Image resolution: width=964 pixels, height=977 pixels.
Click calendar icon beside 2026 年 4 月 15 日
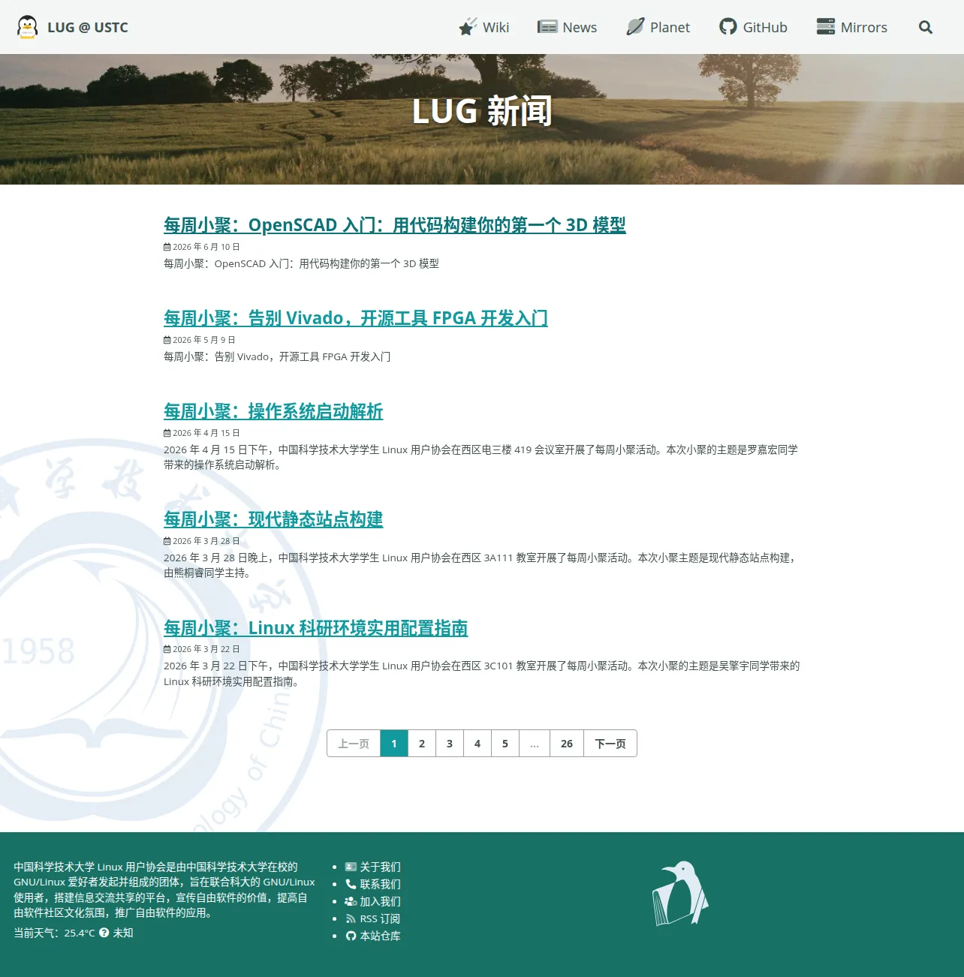[x=167, y=433]
